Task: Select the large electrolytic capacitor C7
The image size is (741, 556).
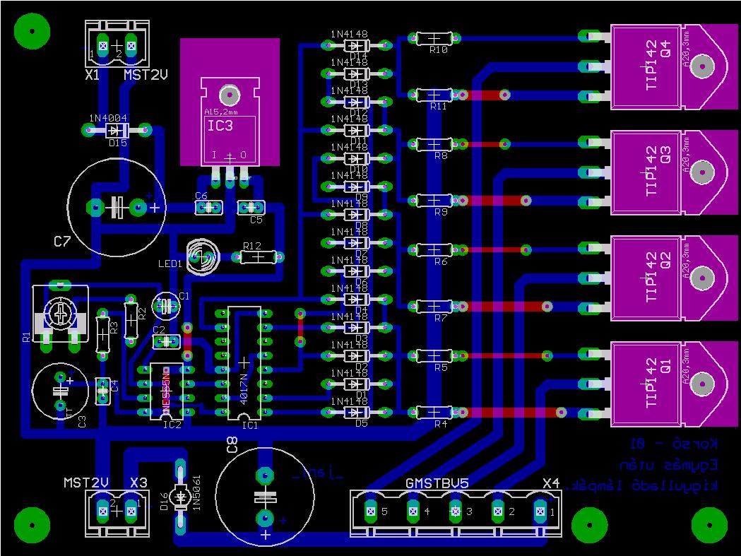Action: (x=117, y=206)
